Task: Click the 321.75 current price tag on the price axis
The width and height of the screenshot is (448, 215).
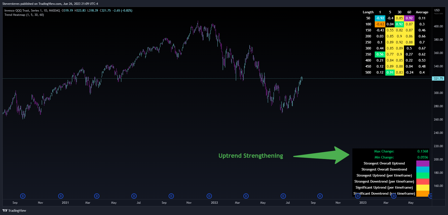Action: coord(438,79)
